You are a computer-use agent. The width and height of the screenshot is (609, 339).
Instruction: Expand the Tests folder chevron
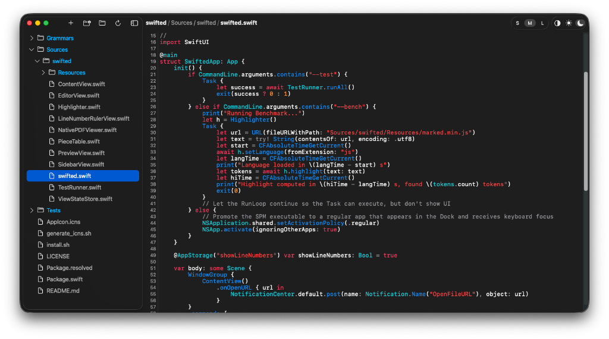(32, 211)
